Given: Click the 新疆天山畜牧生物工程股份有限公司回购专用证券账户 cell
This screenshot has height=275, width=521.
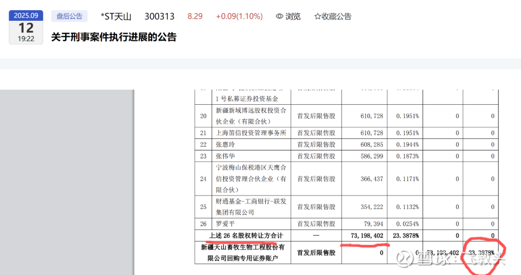Looking at the screenshot, I should (x=243, y=253).
